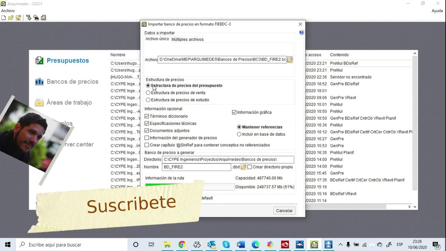Click the horizontal scrollbar right arrow
This screenshot has height=251, width=446.
[x=409, y=207]
